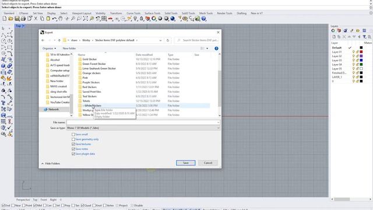Click the Zoom Extents icon
Screen dimensions: 373x210
(86, 19)
